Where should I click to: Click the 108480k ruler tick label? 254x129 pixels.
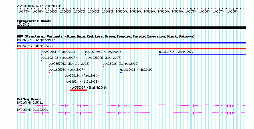tap(94, 11)
